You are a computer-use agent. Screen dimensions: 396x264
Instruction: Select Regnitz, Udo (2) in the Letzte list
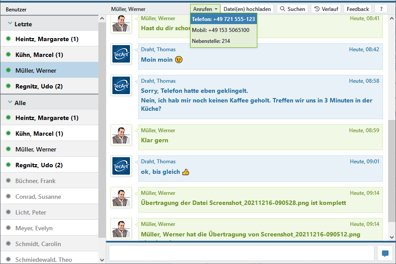pos(39,86)
